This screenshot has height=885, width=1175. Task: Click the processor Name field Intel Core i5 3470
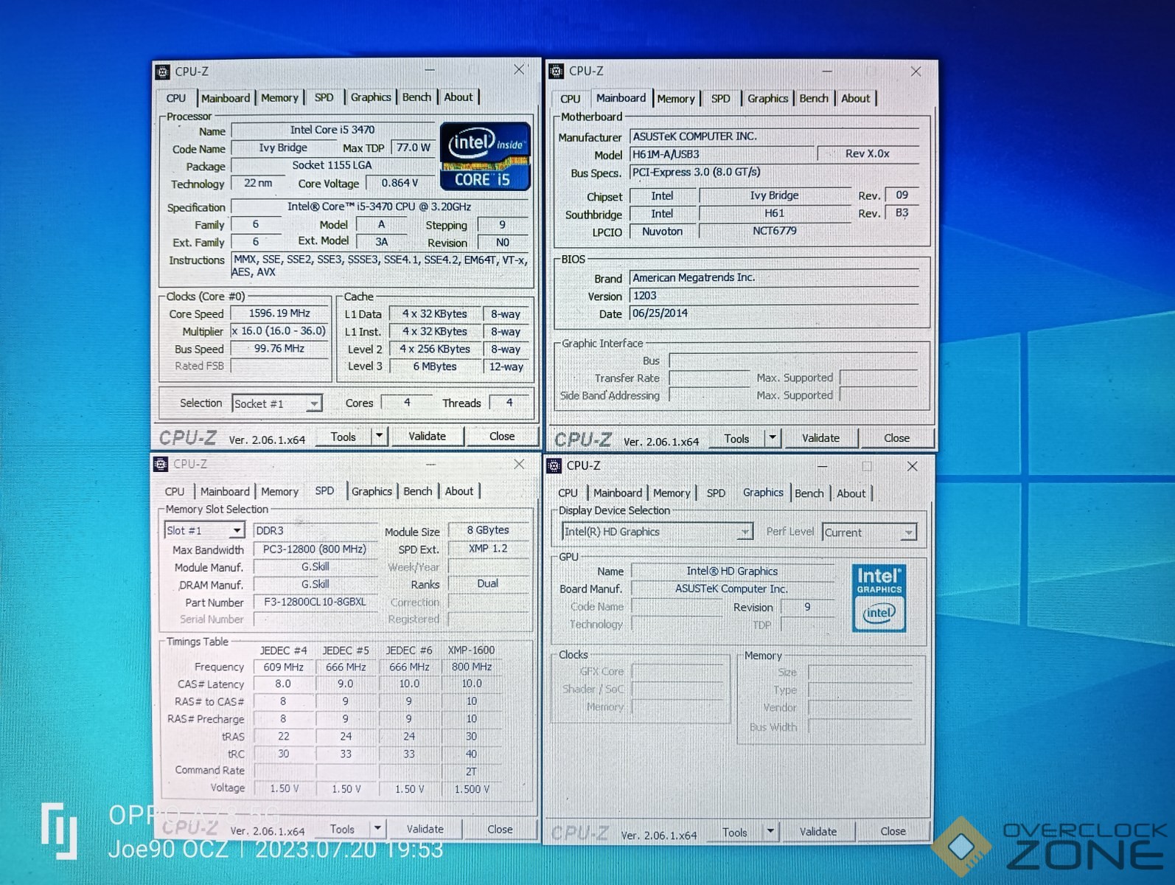[x=332, y=130]
